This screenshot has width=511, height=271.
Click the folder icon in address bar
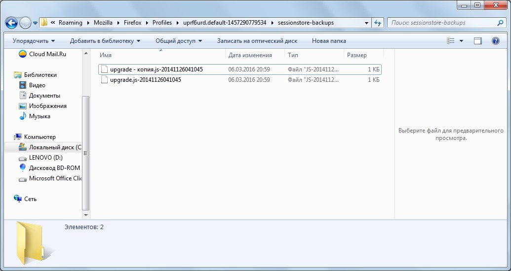pos(43,23)
